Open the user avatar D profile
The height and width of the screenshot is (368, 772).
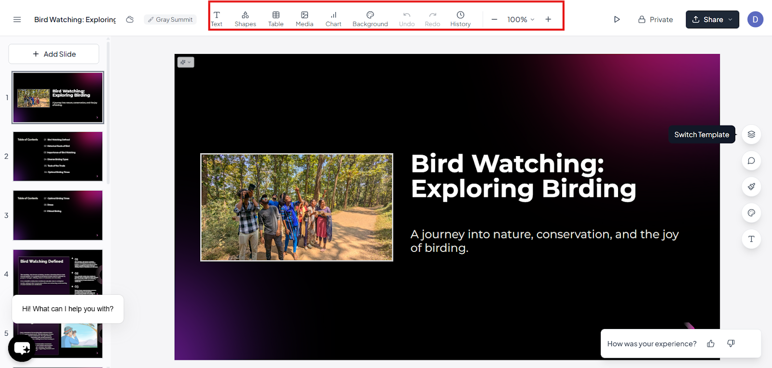click(755, 19)
